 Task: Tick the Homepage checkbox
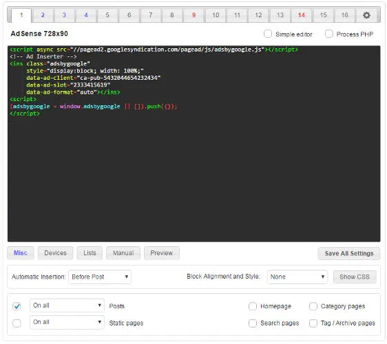point(253,306)
